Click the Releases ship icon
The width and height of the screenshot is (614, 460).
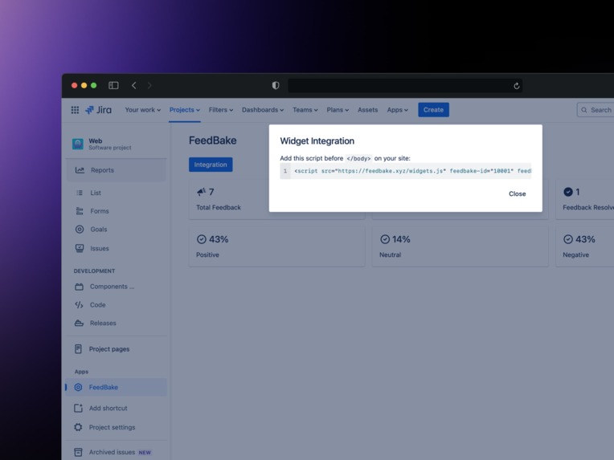click(x=79, y=323)
